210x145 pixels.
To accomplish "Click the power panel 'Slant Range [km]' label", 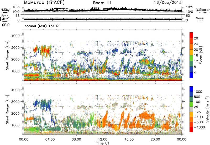I will [x=7, y=55].
